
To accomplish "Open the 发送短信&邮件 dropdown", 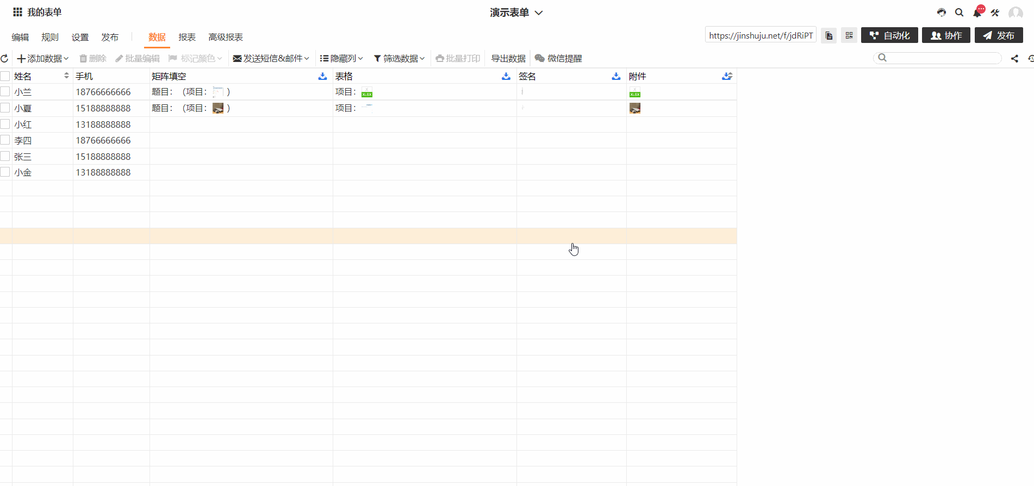I will click(271, 58).
